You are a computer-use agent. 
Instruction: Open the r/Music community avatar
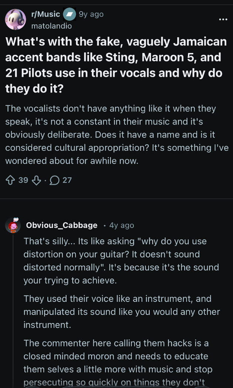[x=15, y=20]
